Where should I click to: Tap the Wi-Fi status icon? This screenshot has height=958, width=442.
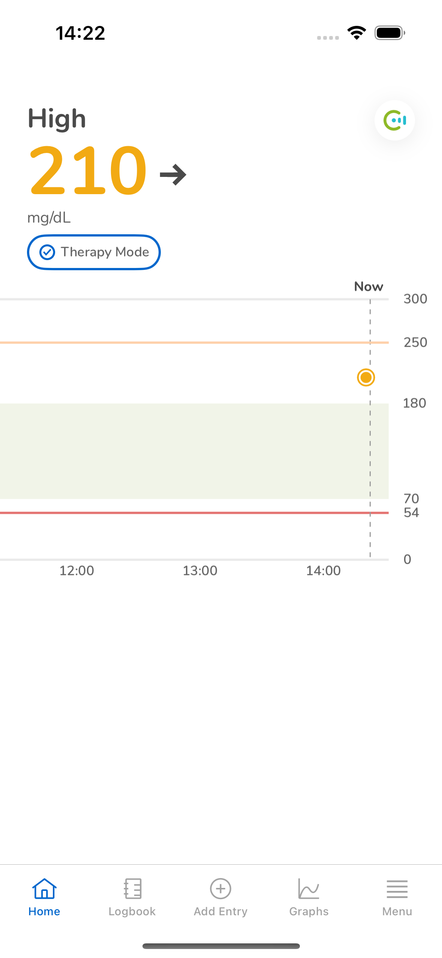(x=357, y=33)
